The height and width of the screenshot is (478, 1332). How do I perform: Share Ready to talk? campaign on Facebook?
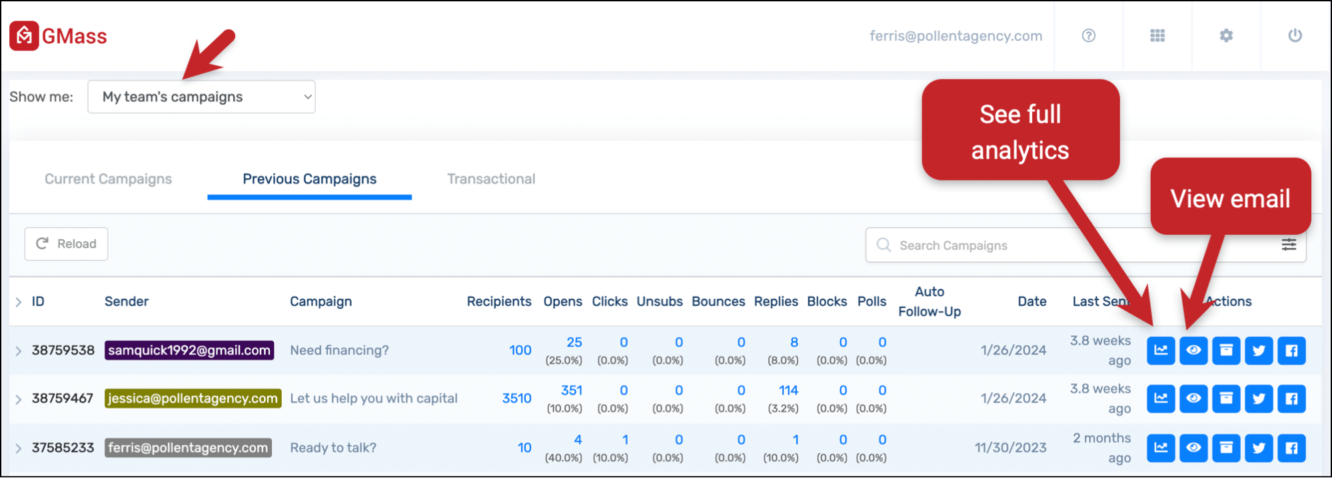(x=1291, y=448)
